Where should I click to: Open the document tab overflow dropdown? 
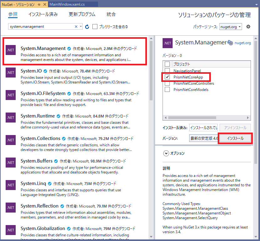click(257, 4)
